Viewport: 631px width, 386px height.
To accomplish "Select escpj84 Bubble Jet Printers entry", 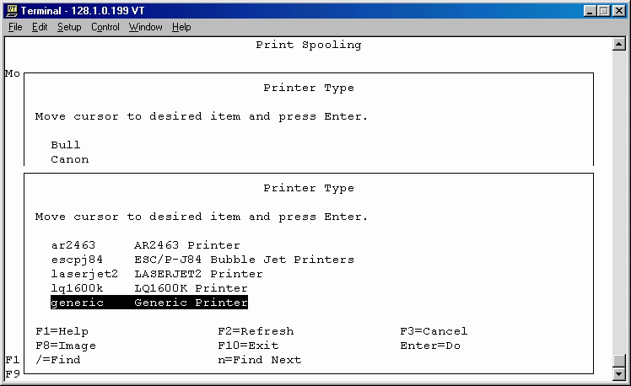I will click(202, 260).
